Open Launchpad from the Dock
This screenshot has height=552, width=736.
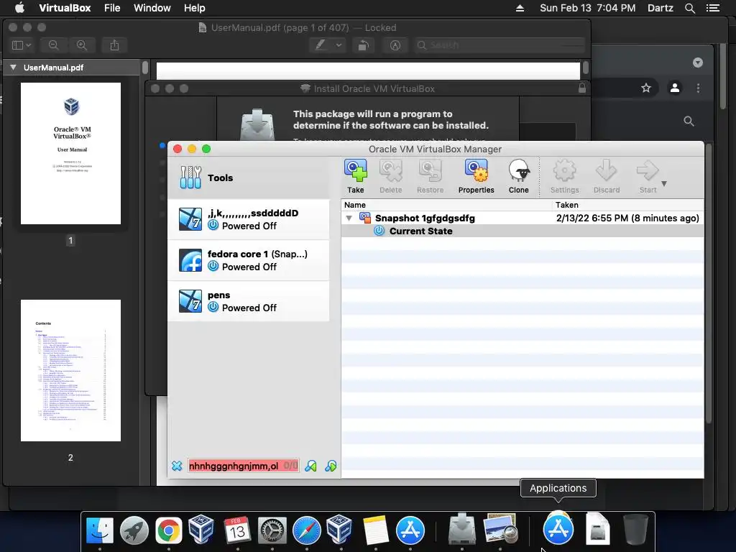(x=134, y=530)
